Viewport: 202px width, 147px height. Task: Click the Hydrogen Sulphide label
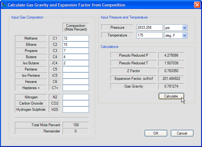(x=31, y=109)
